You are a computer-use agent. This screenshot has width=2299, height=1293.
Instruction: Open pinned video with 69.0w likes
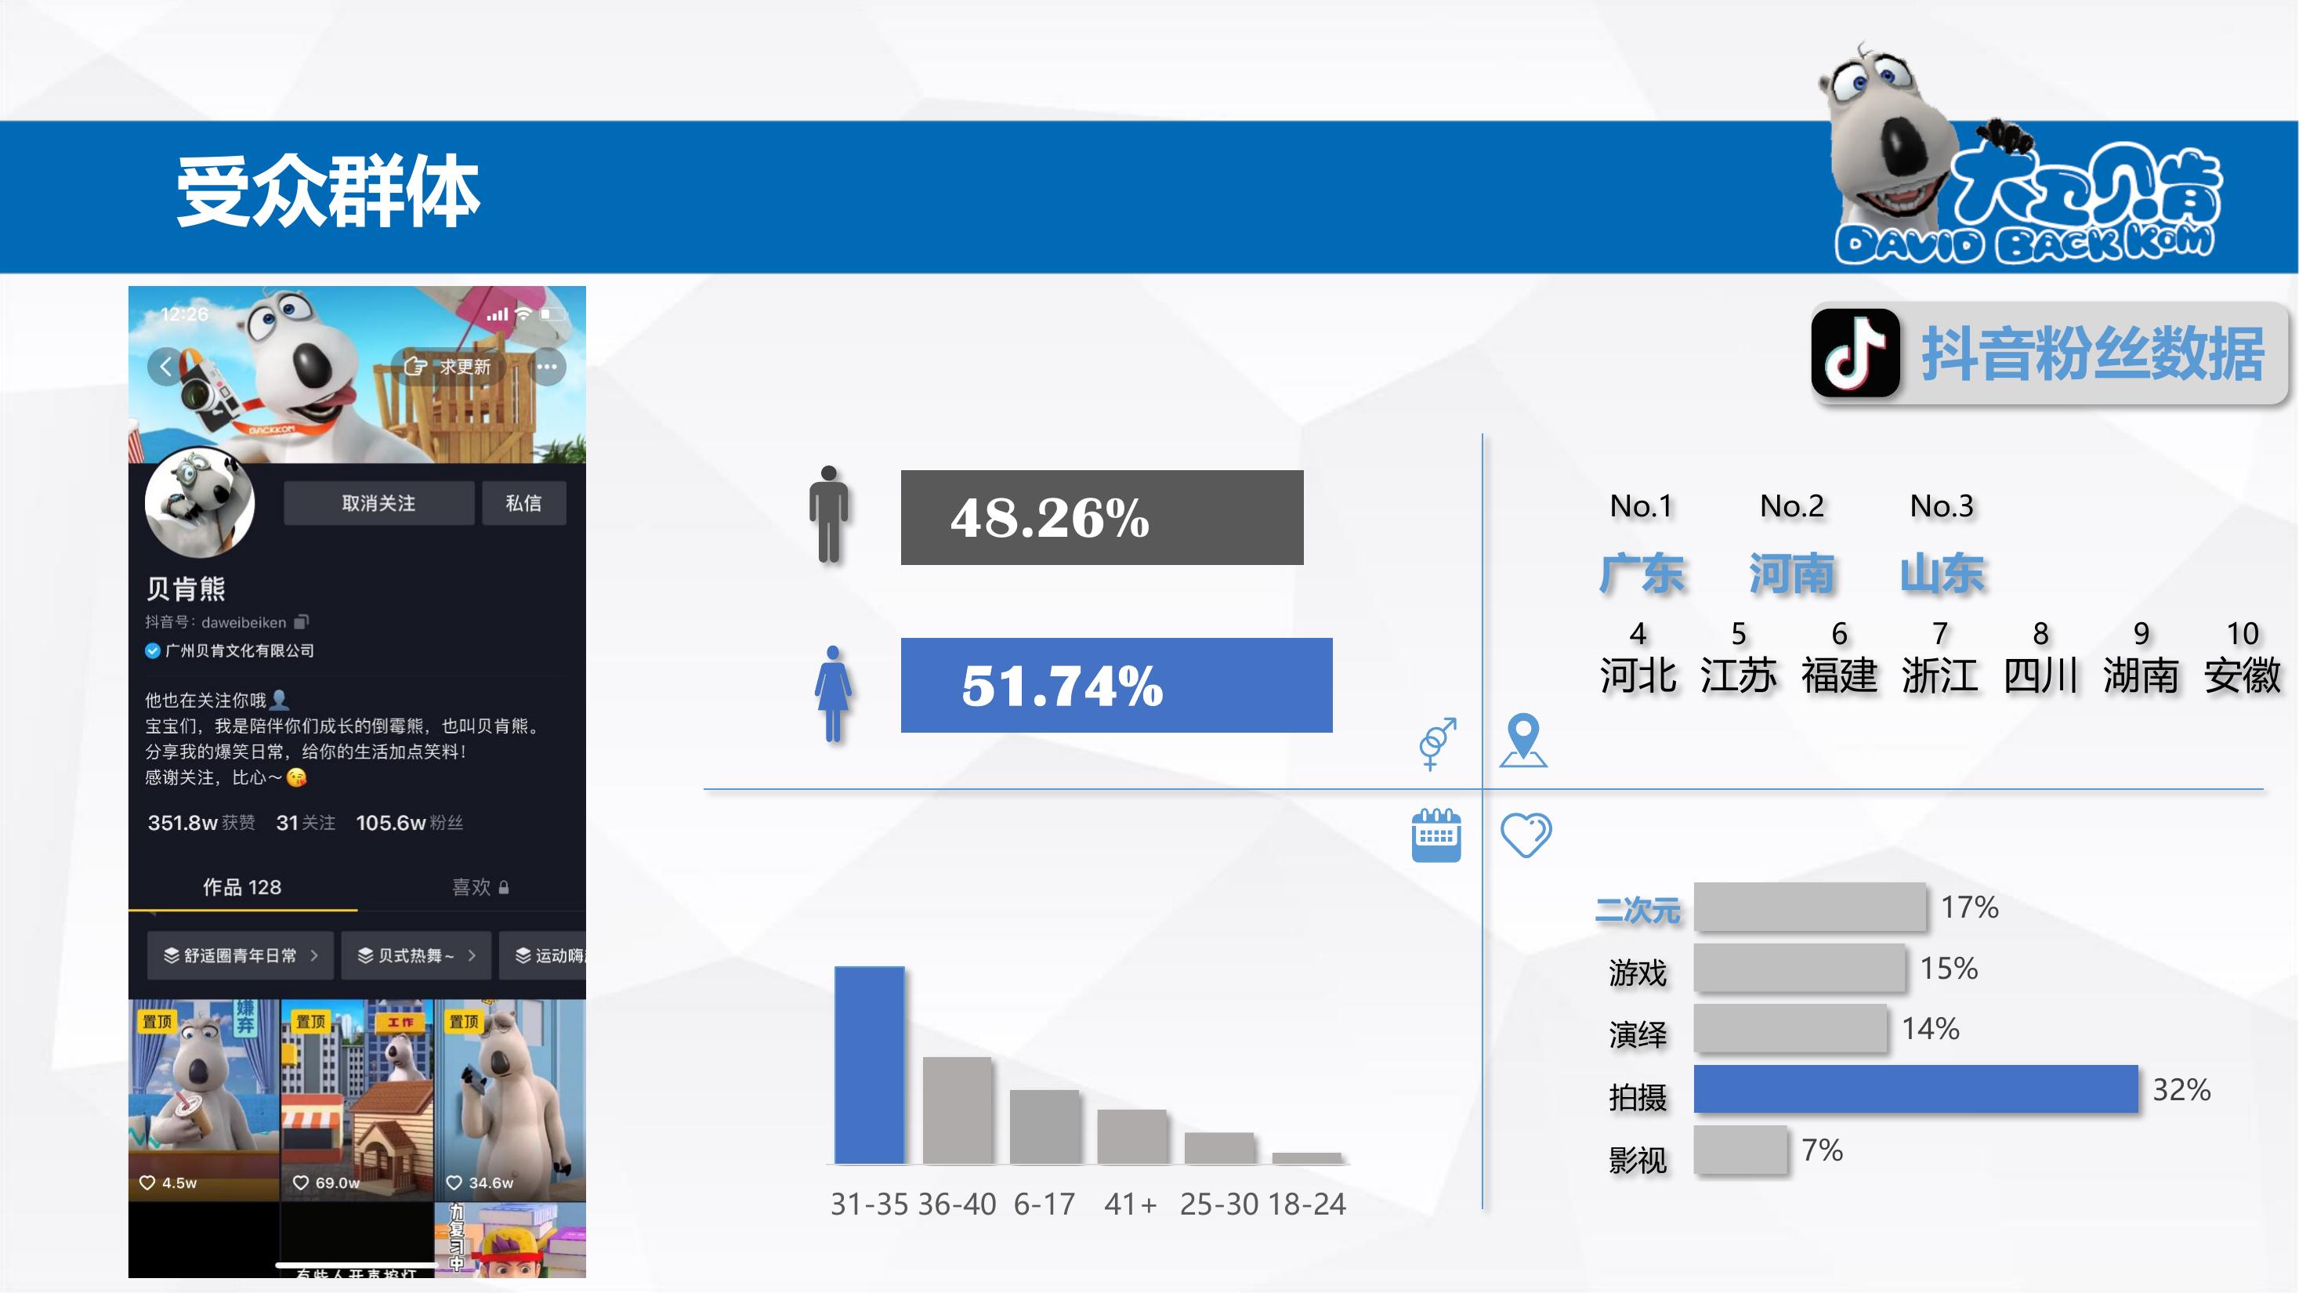357,1100
